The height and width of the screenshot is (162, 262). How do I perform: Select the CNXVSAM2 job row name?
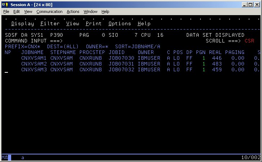coord(34,64)
